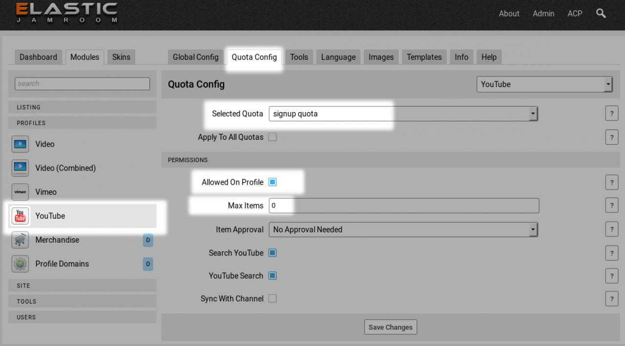Open the YouTube module selector dropdown

(544, 84)
